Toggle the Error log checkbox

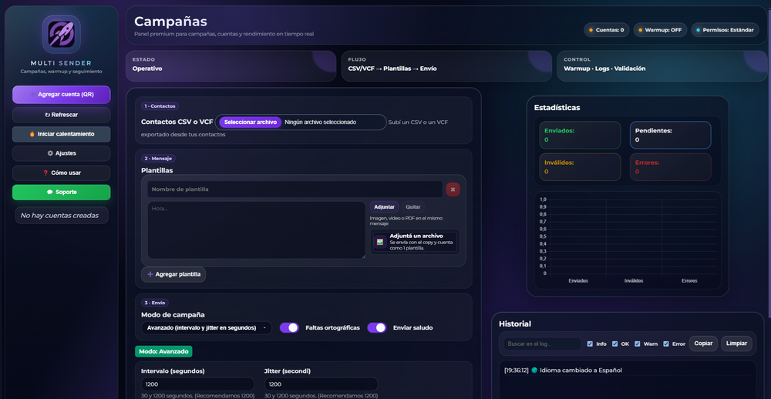point(666,344)
